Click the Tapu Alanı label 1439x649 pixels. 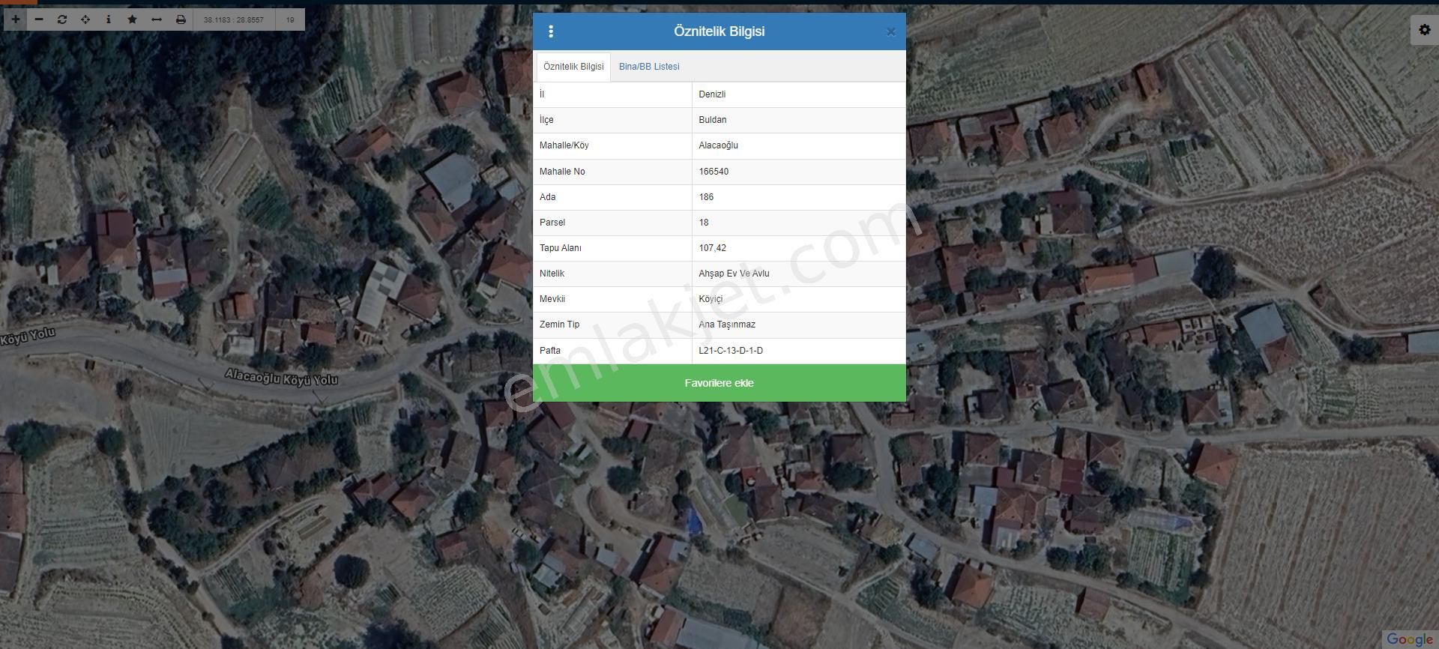tap(560, 248)
